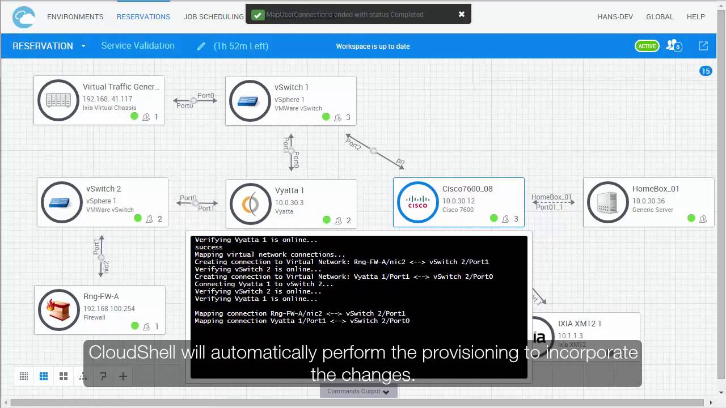Click users icon on Vyatta 1 card
This screenshot has height=408, width=726.
(339, 220)
